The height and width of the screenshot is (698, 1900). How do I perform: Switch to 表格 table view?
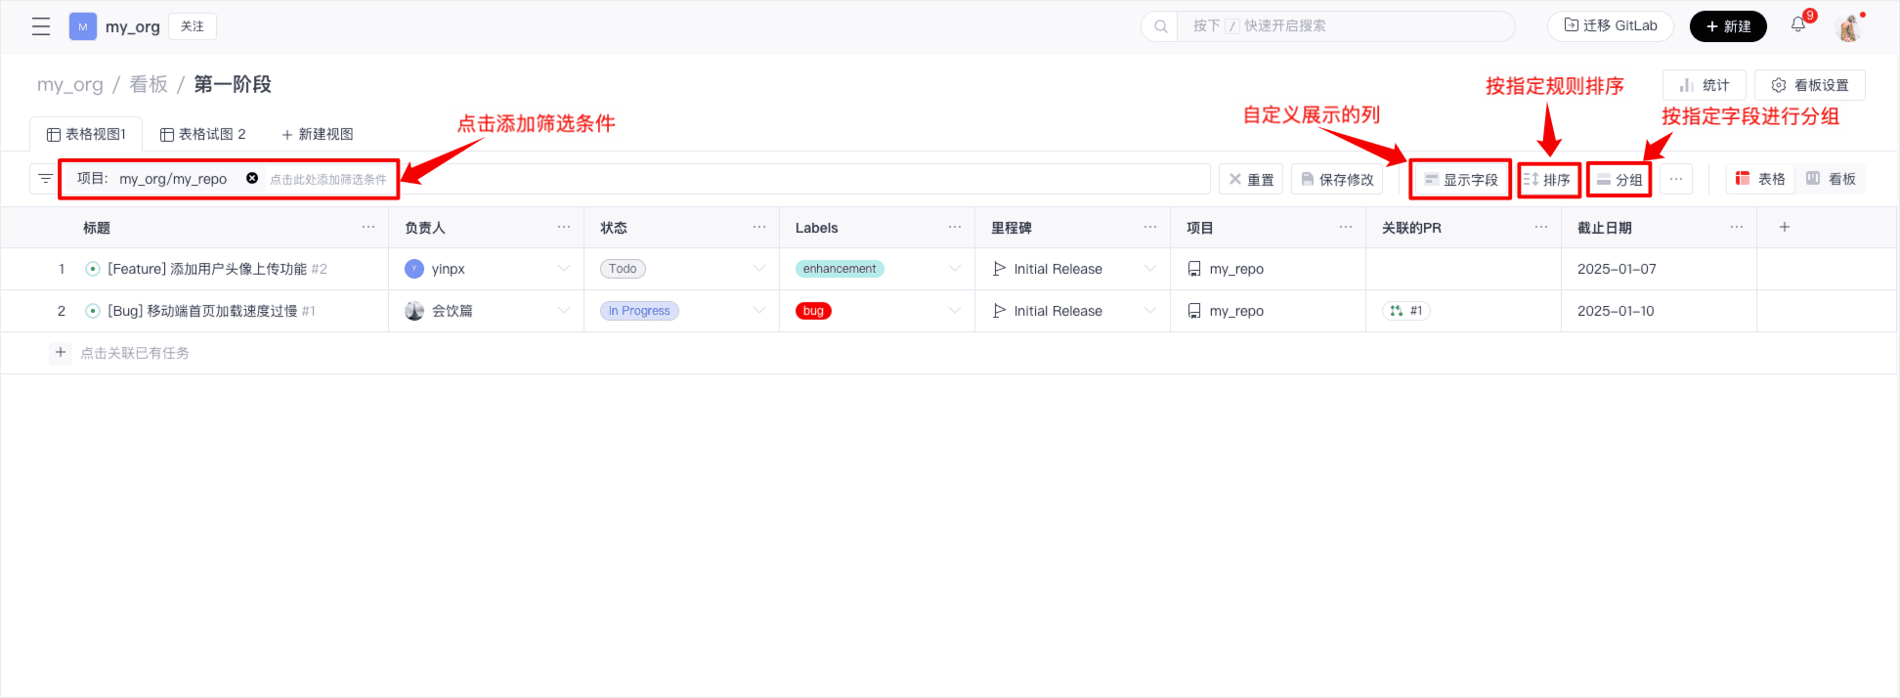(x=1760, y=179)
